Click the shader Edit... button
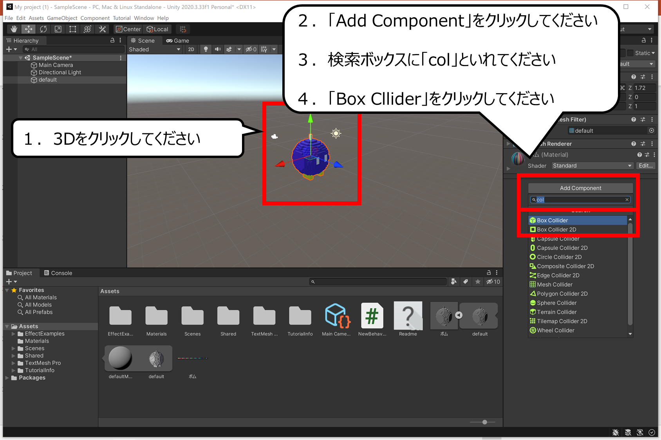The height and width of the screenshot is (440, 661). click(645, 166)
